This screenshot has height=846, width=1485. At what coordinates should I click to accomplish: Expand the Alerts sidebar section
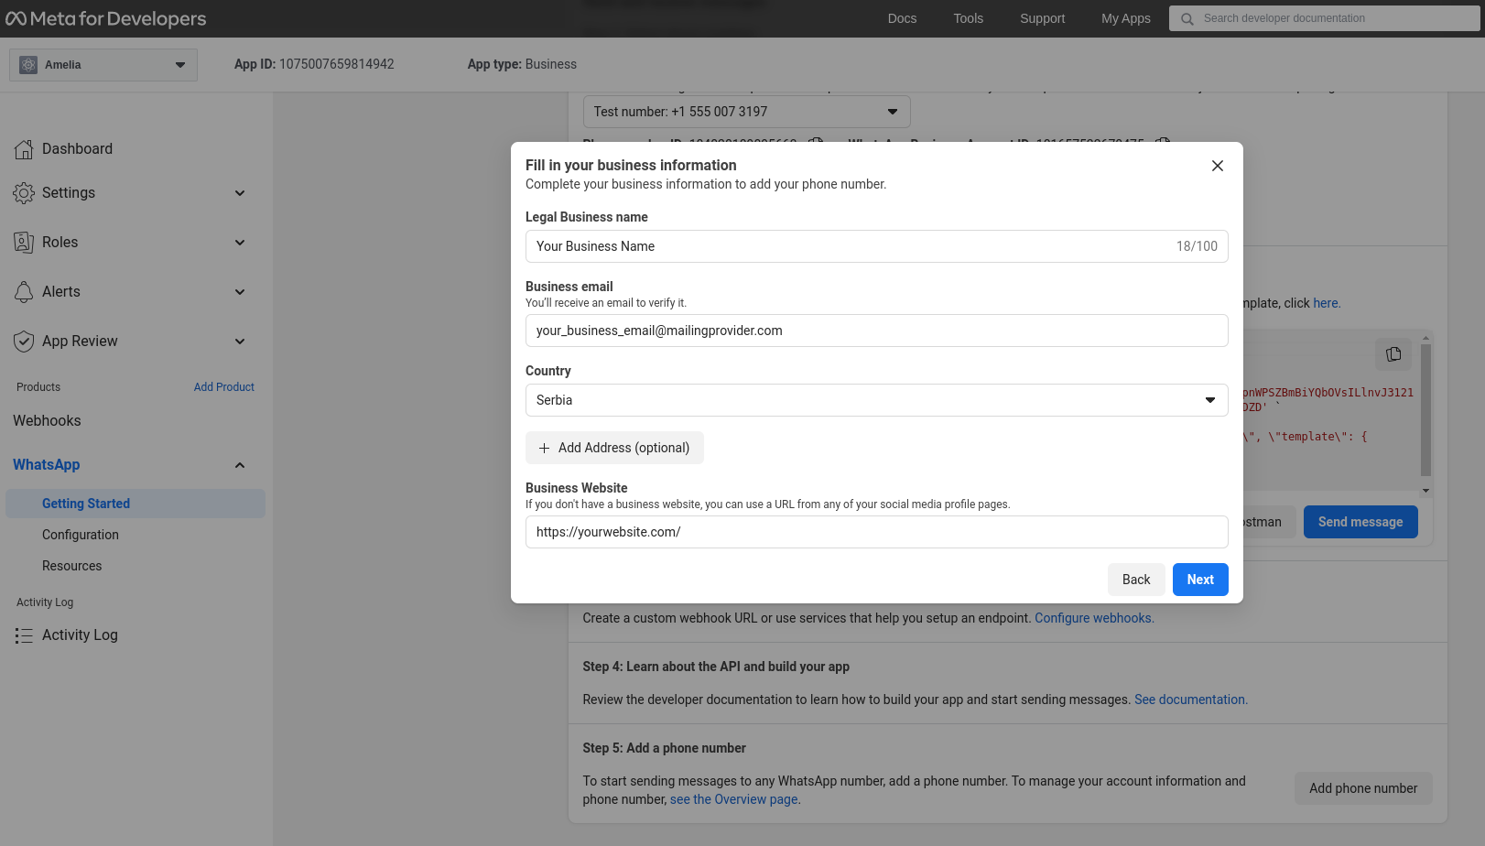(240, 292)
